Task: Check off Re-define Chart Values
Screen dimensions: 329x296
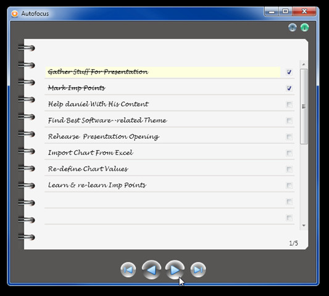Action: tap(289, 169)
